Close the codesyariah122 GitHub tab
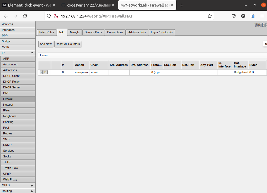 pyautogui.click(x=113, y=5)
